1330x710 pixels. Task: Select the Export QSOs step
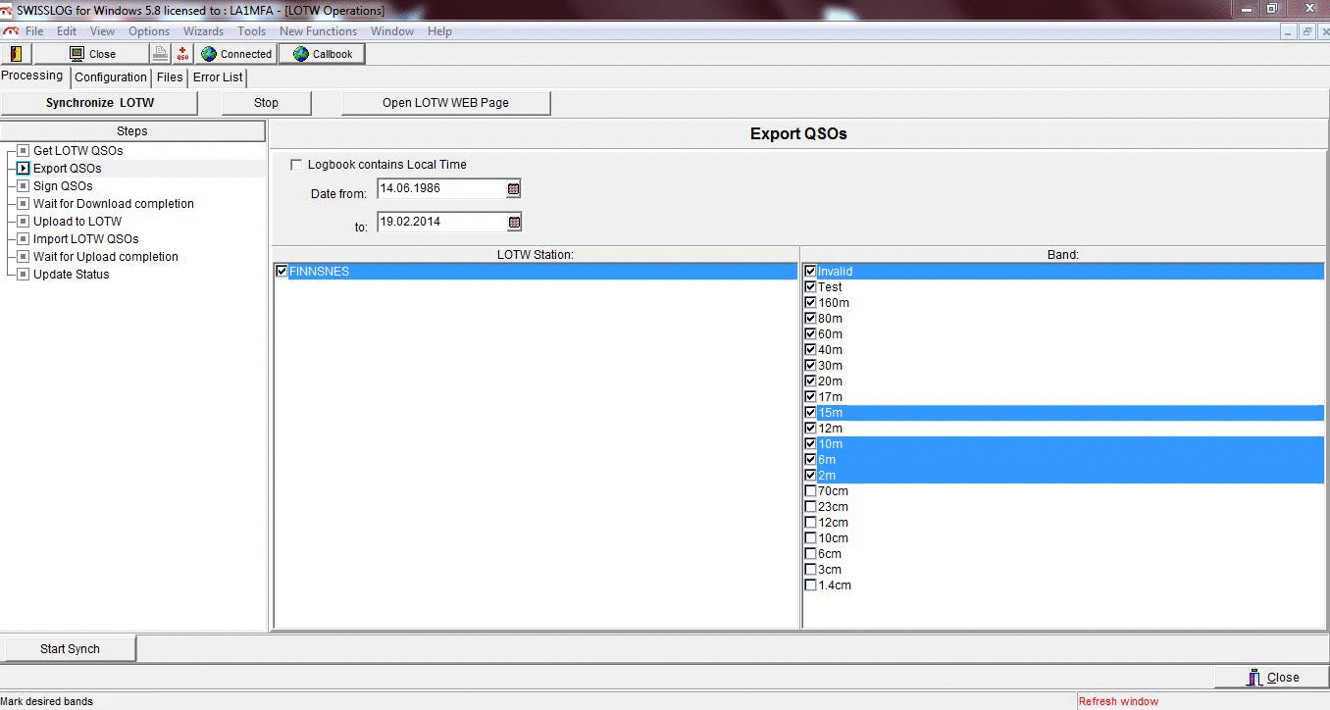[67, 169]
